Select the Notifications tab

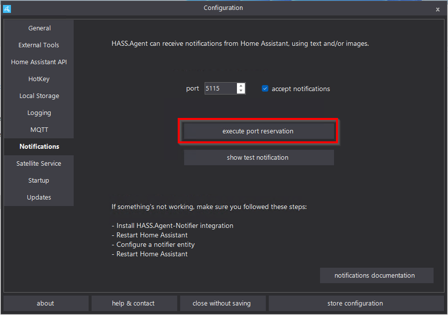tap(39, 146)
